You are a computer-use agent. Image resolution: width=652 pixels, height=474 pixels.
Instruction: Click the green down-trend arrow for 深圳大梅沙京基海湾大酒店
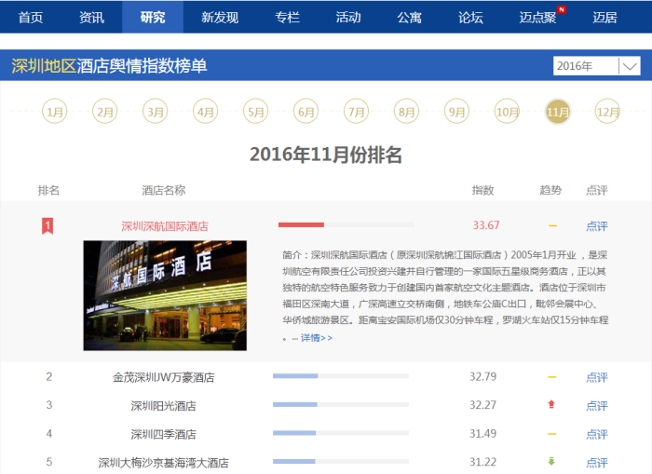coord(551,462)
